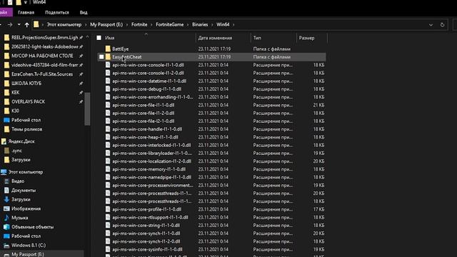Open Документы library icon in sidebar
The width and height of the screenshot is (457, 257).
6,191
